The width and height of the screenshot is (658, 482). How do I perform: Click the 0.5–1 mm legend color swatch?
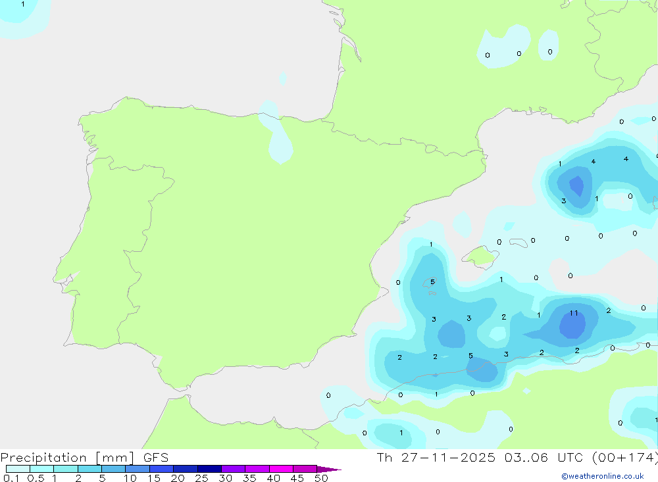[x=42, y=469]
